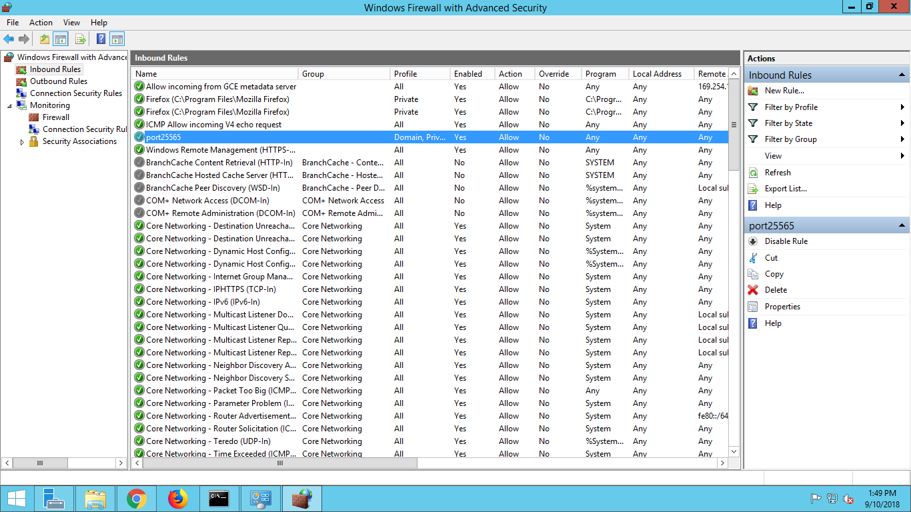911x512 pixels.
Task: Click the blue Help toolbar icon
Action: click(x=101, y=39)
